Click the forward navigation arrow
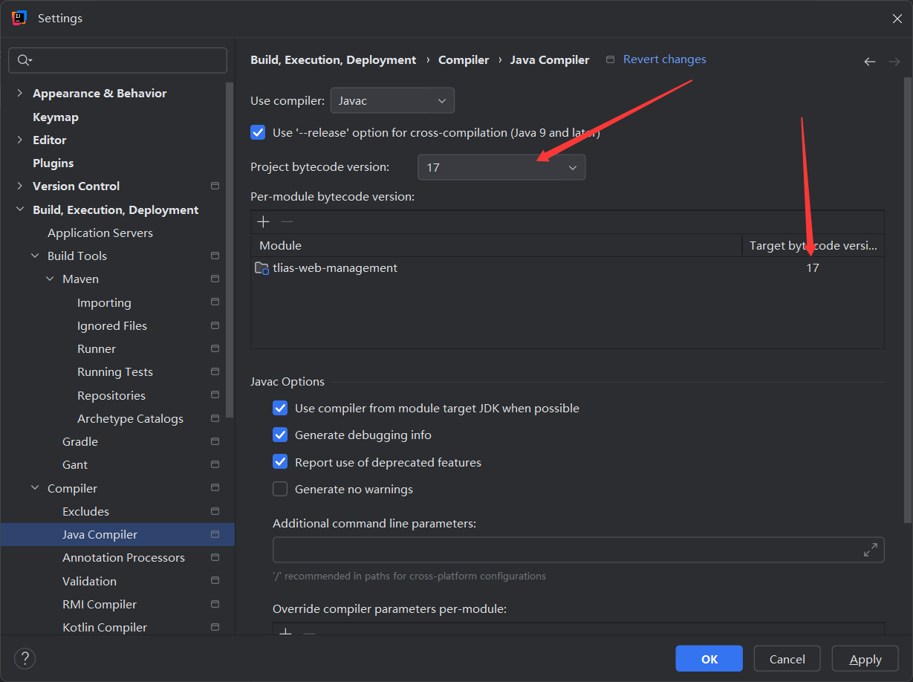Viewport: 913px width, 682px height. (x=894, y=62)
